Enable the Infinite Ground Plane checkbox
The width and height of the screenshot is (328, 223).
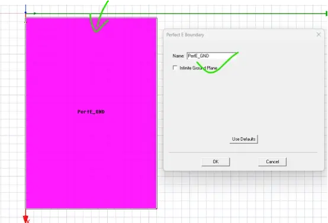[x=175, y=67]
